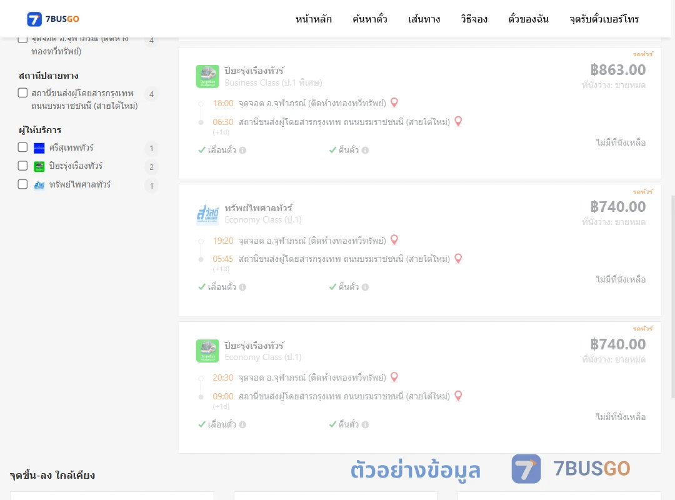Screen dimensions: 675x500
Task: Click the ผู้ให้บริการ filter heading
Action: (40, 130)
